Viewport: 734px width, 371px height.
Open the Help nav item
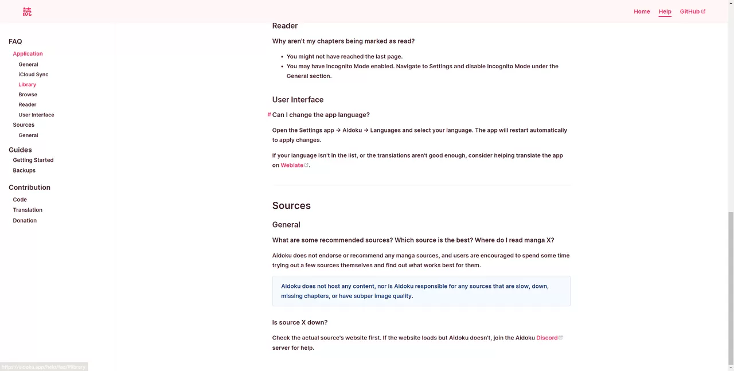(x=665, y=11)
